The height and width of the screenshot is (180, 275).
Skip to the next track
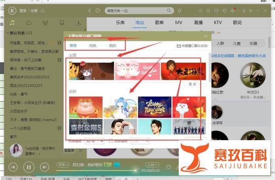[44, 167]
